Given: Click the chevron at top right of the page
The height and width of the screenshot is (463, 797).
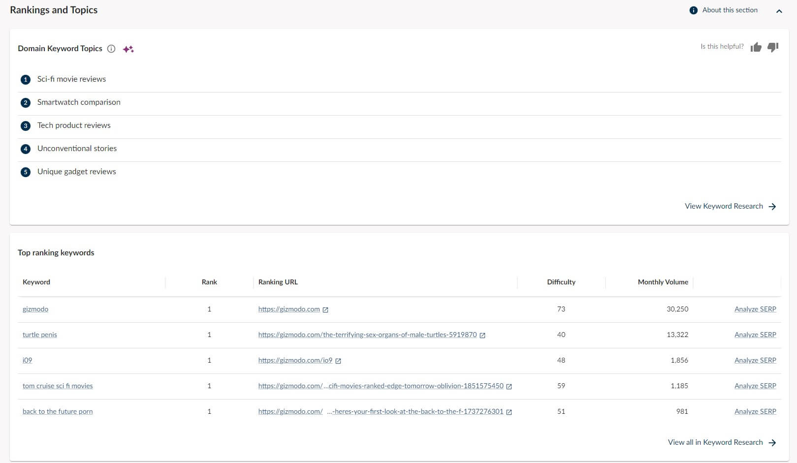Looking at the screenshot, I should (x=779, y=10).
